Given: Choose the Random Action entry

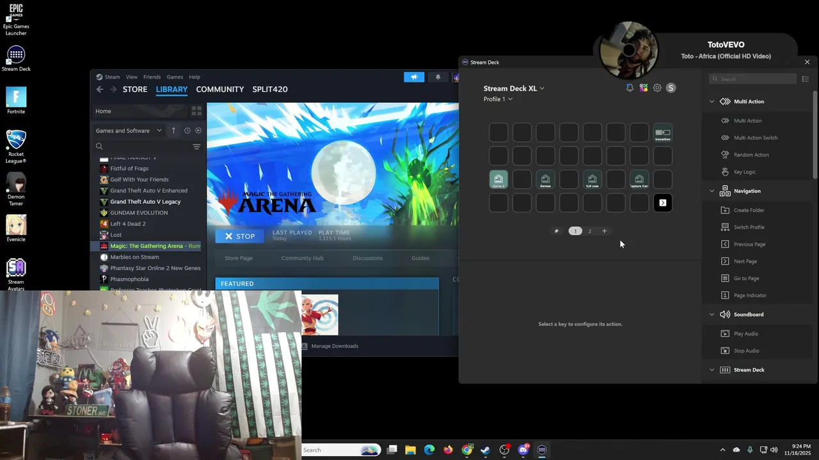Looking at the screenshot, I should (x=751, y=155).
